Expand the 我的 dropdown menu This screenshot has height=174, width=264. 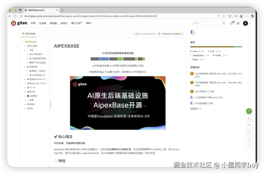pos(89,23)
